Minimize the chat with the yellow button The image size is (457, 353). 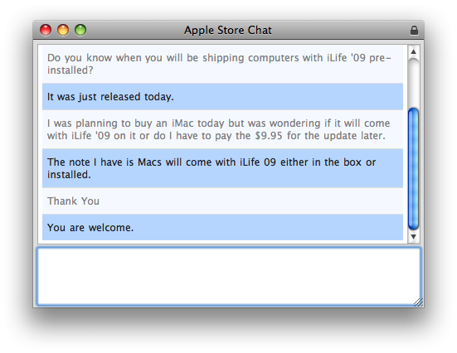(x=63, y=30)
